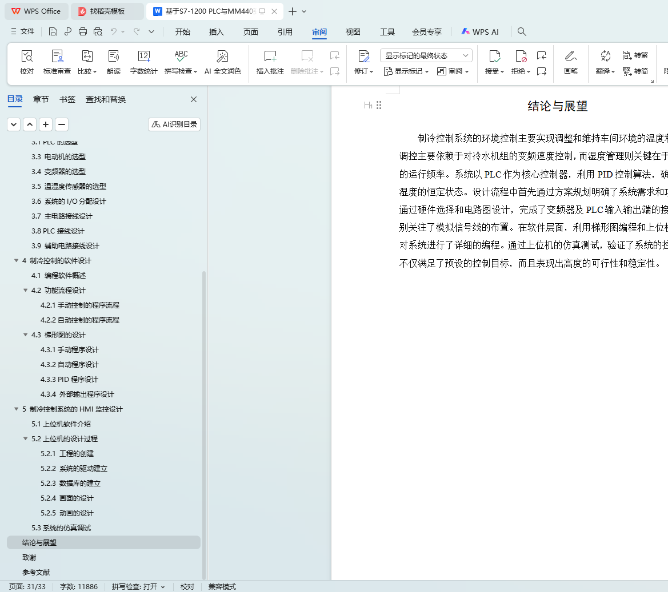The height and width of the screenshot is (592, 668).
Task: Click the 找稻壳模板 tab
Action: coord(107,11)
